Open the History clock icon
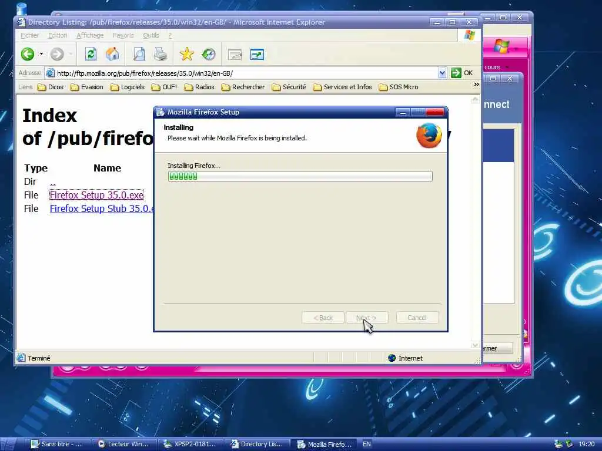Image resolution: width=602 pixels, height=451 pixels. click(209, 54)
